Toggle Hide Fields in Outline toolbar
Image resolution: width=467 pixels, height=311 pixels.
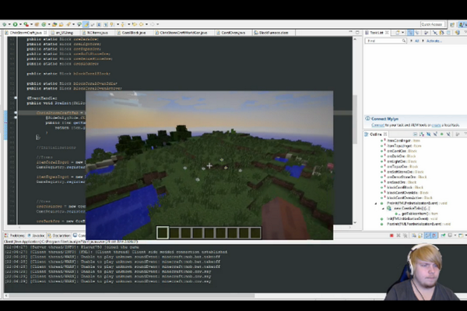(x=429, y=134)
